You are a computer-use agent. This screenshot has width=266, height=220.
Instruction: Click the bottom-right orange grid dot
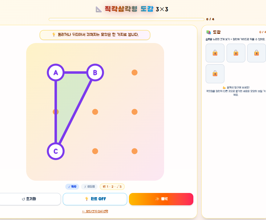(135, 151)
